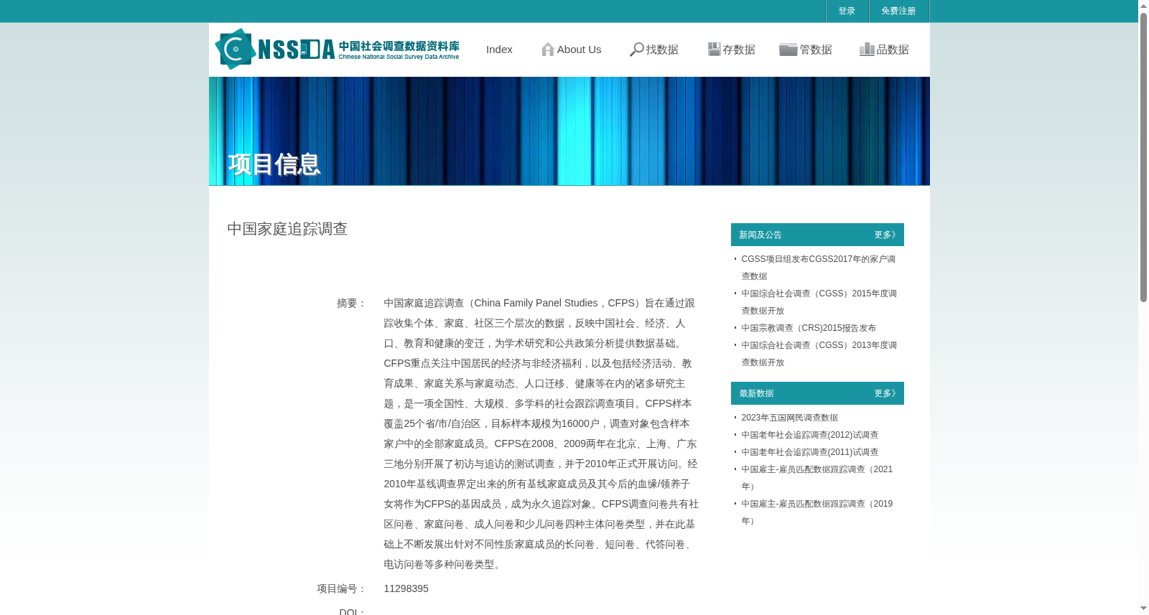
Task: Open CGSS2017年的家户调查数据 news link
Action: (818, 268)
